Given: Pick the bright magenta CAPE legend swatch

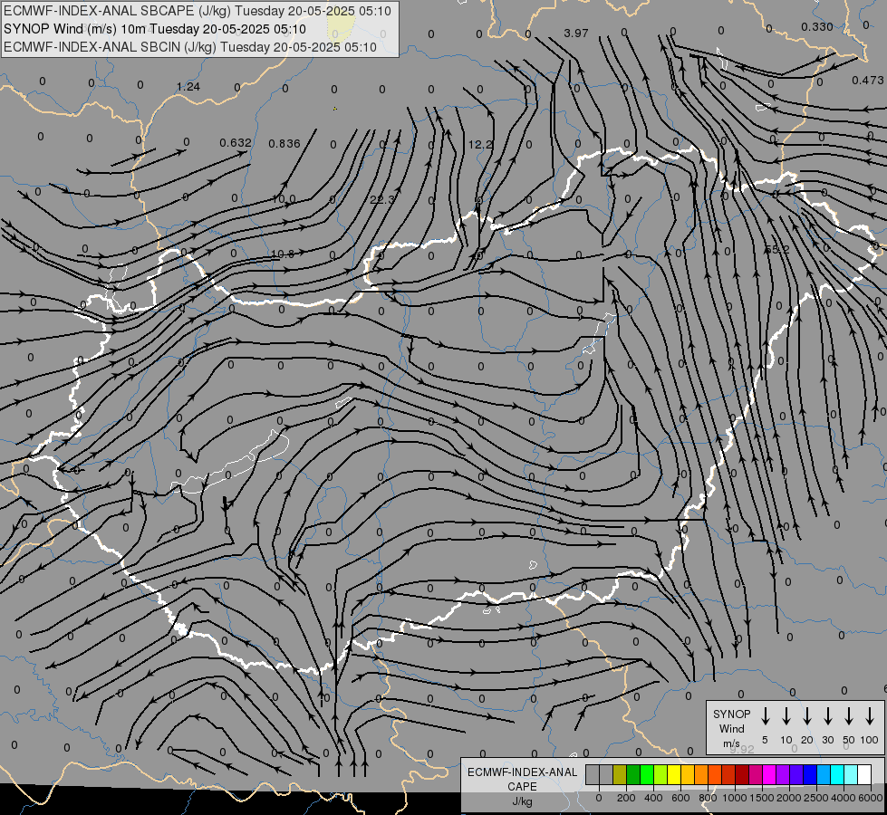Looking at the screenshot, I should tap(769, 774).
